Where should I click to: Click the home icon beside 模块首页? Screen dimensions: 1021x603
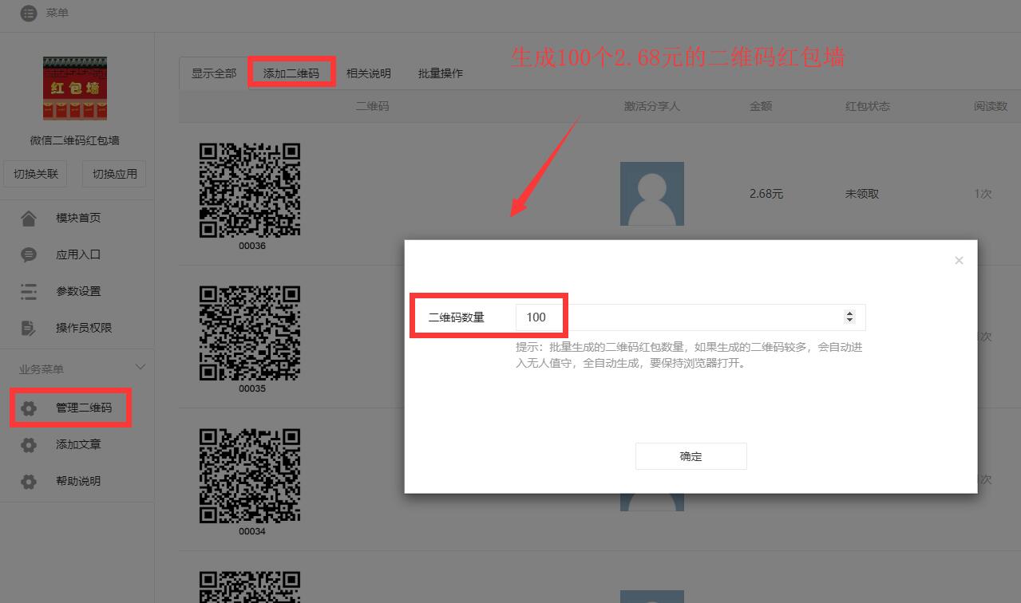29,219
